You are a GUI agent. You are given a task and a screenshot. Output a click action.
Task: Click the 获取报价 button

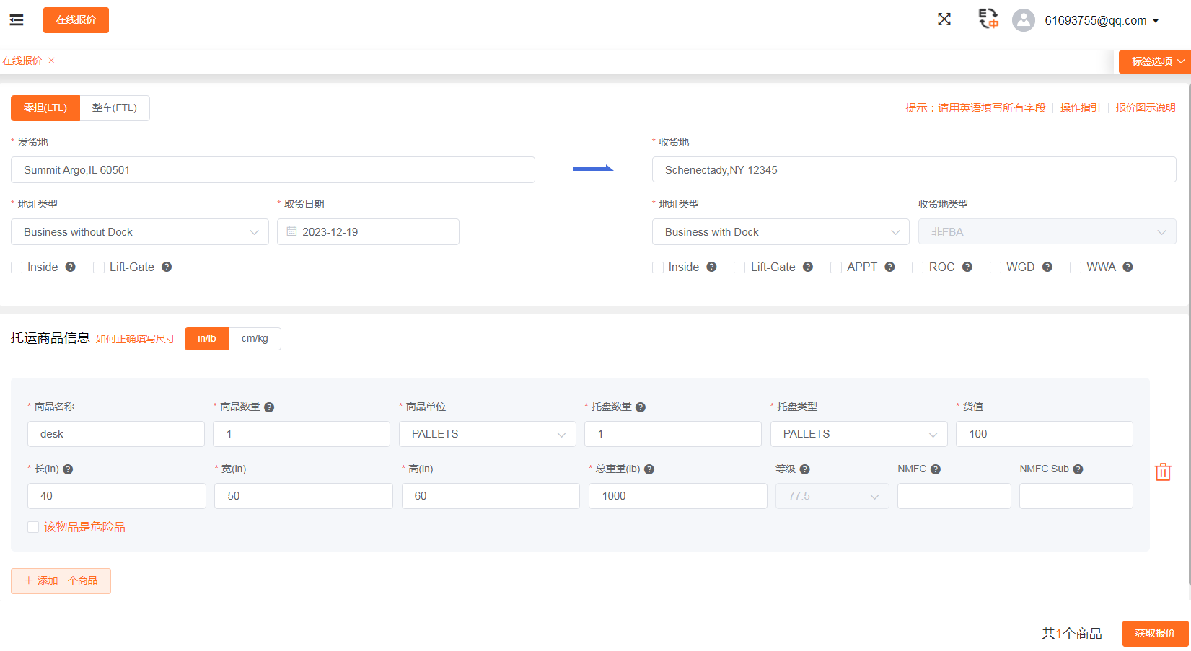(1154, 633)
